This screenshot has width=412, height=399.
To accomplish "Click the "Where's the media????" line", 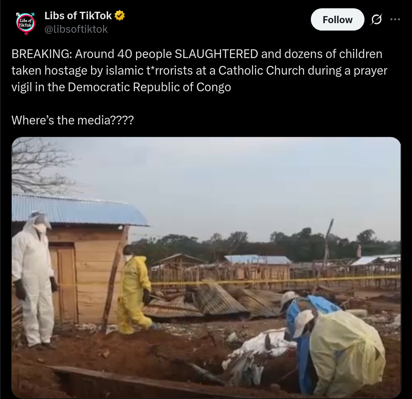I will point(73,120).
